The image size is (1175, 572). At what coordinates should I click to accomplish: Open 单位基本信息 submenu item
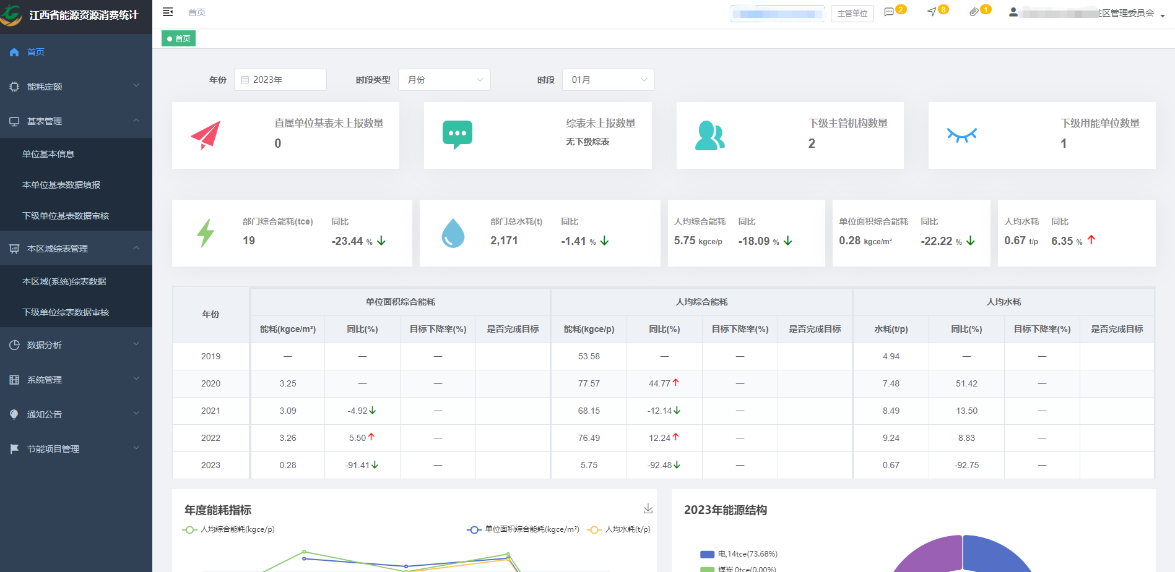pyautogui.click(x=76, y=154)
